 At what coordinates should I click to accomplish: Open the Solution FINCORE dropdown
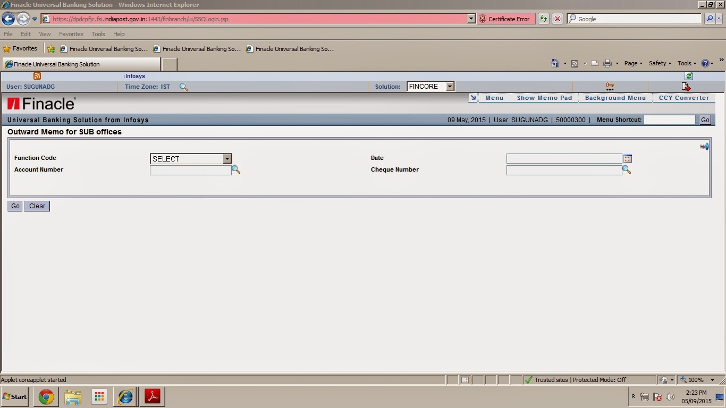click(450, 86)
